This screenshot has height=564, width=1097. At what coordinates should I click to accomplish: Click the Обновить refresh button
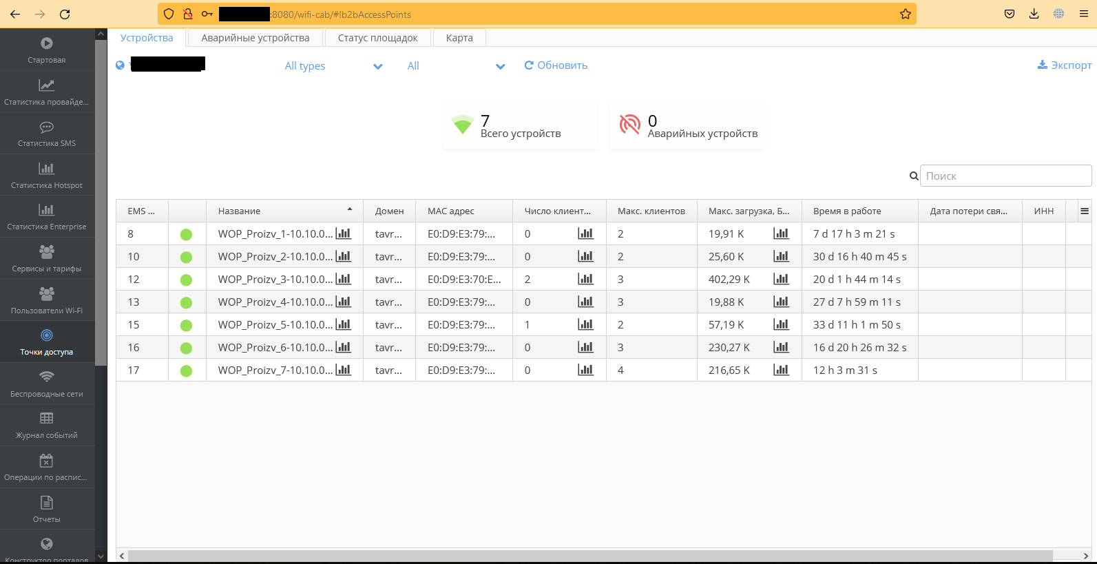[x=556, y=65]
